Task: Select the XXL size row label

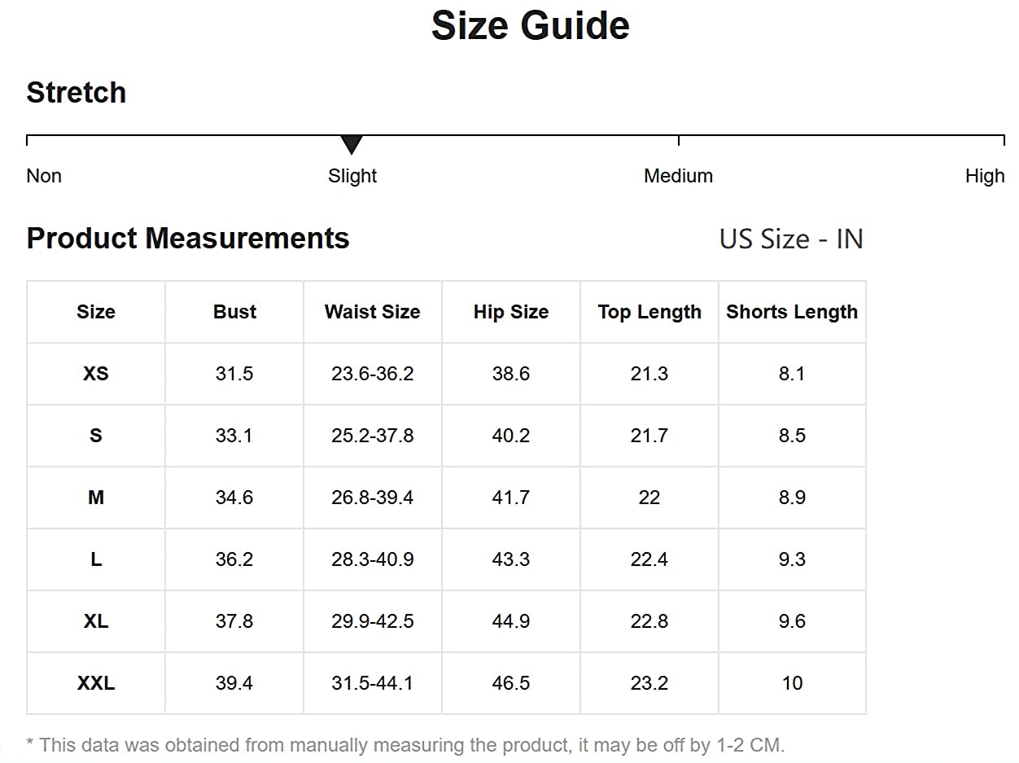Action: click(96, 683)
